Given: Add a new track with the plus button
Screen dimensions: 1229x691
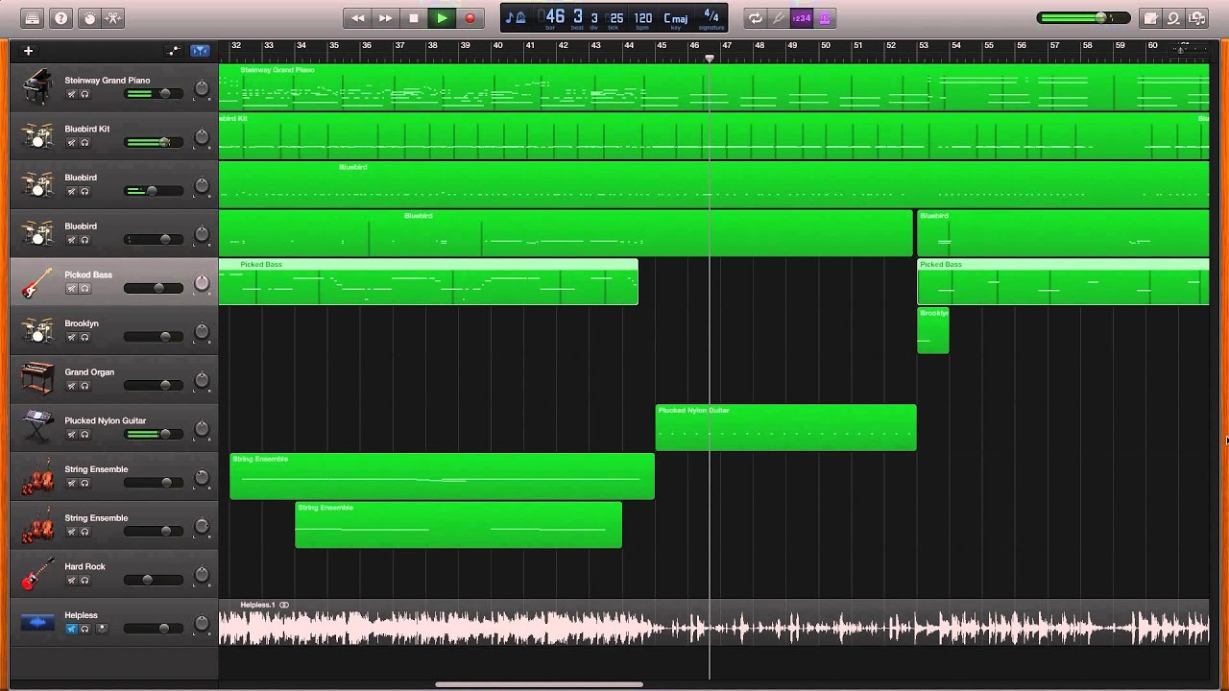Looking at the screenshot, I should coord(29,51).
